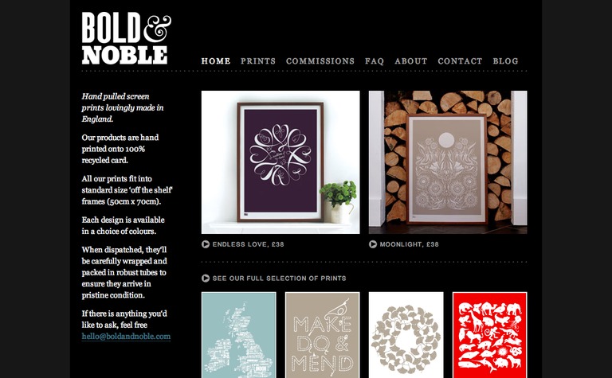Go to the Prints page
The height and width of the screenshot is (378, 612).
tap(258, 61)
